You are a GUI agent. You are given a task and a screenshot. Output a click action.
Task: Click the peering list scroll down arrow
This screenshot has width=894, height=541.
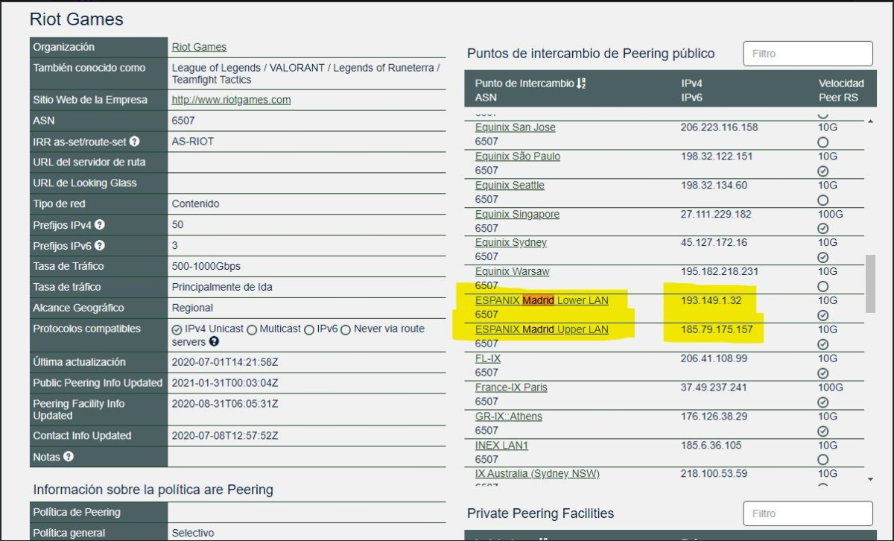coord(871,479)
